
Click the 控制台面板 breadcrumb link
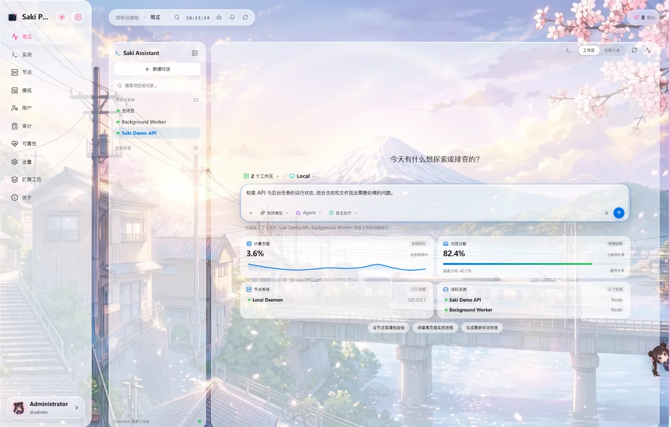[x=127, y=17]
